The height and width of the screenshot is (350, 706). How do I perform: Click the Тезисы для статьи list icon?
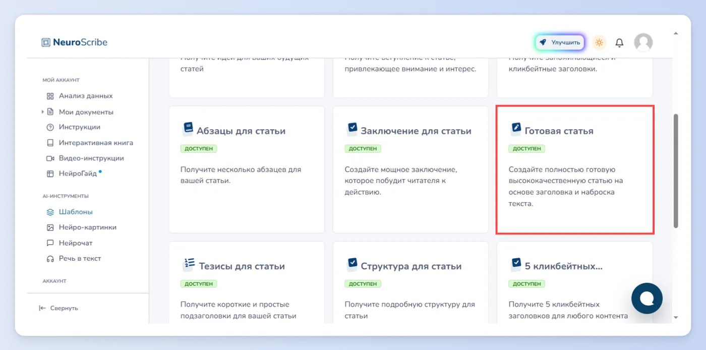pos(188,264)
